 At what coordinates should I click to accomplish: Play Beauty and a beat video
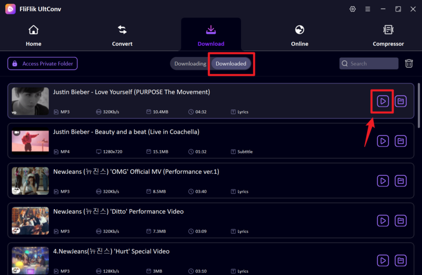pos(383,141)
